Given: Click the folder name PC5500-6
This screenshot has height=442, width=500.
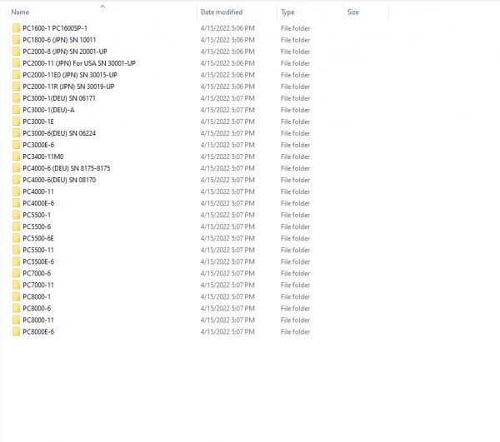Looking at the screenshot, I should pos(37,226).
